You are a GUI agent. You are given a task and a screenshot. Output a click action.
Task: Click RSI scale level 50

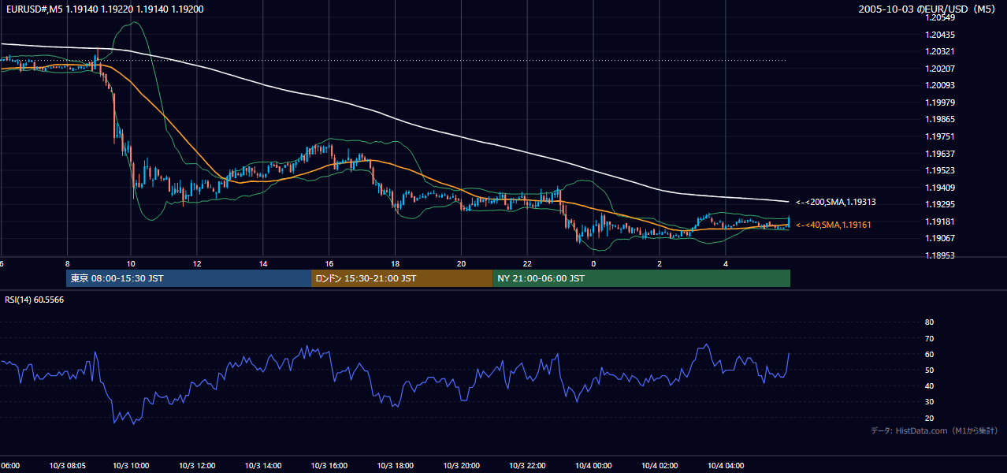(929, 371)
